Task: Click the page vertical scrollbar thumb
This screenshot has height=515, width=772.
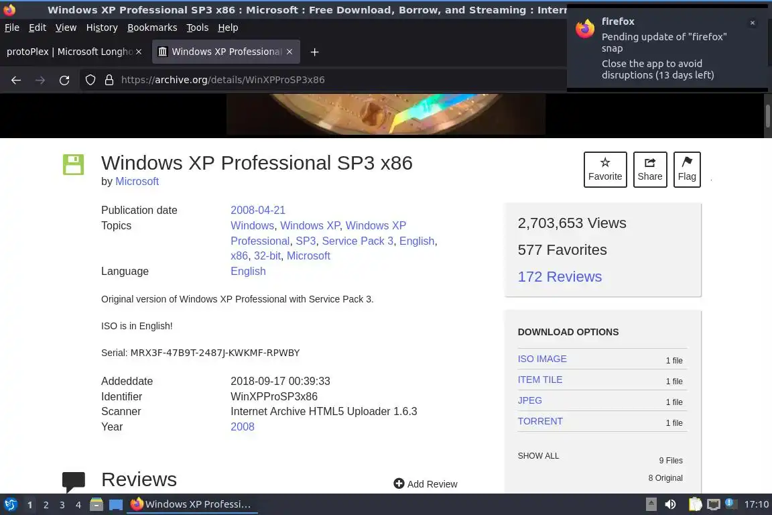Action: pos(767,115)
